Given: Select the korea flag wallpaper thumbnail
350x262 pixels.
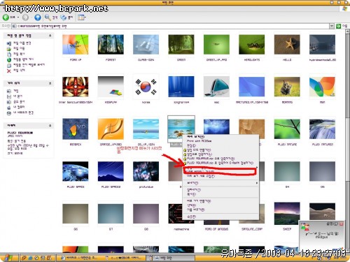Looking at the screenshot, I should pos(146,87).
